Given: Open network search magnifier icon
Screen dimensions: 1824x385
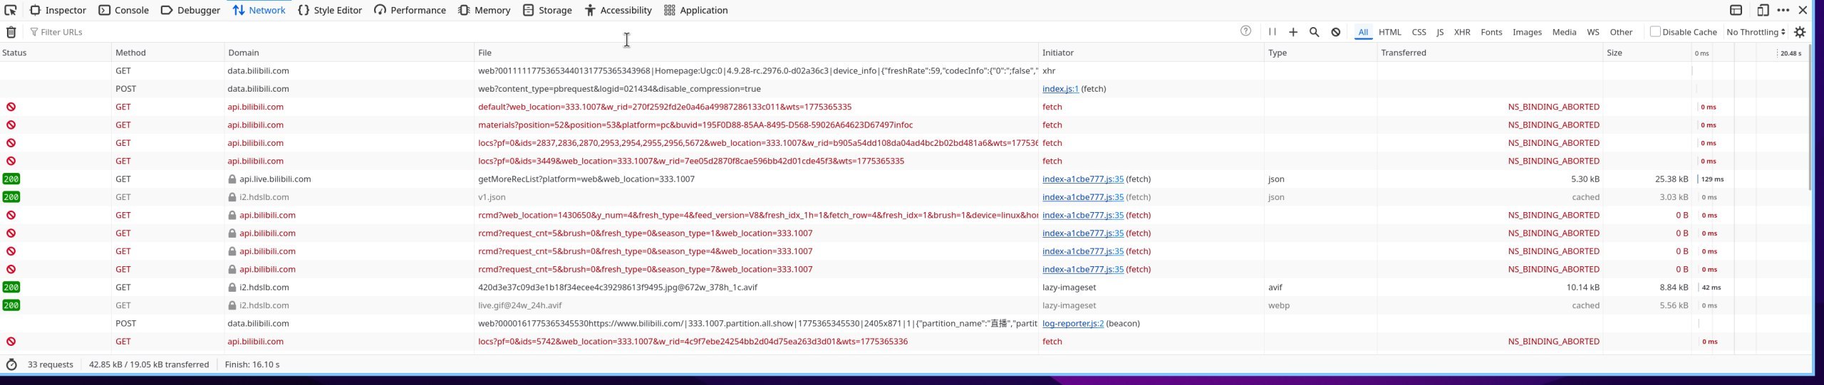Looking at the screenshot, I should 1315,32.
